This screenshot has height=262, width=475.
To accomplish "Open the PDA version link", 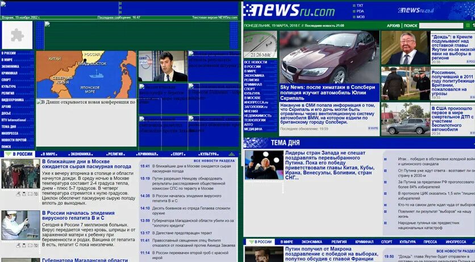I will point(360,11).
